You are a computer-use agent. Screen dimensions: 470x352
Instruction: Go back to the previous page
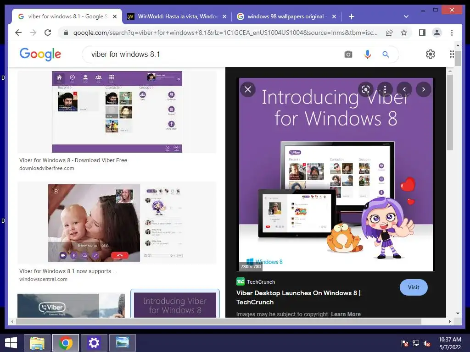click(x=18, y=33)
